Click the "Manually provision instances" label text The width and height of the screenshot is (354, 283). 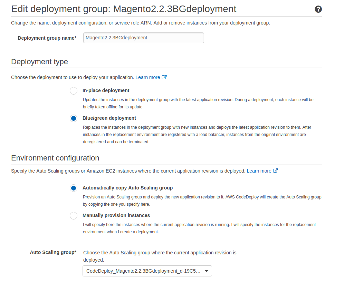point(116,215)
